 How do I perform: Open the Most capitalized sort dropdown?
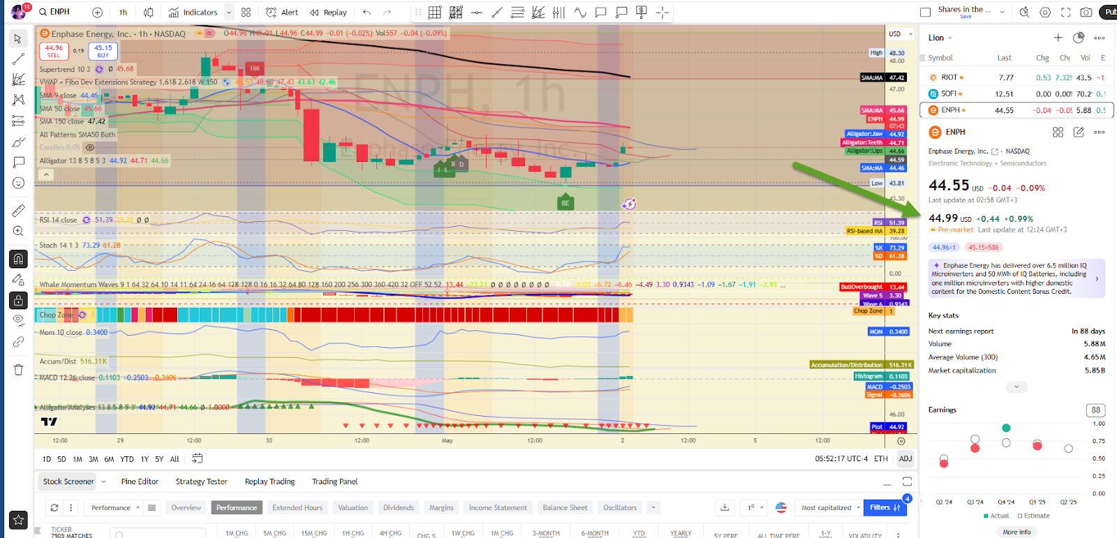tap(831, 507)
